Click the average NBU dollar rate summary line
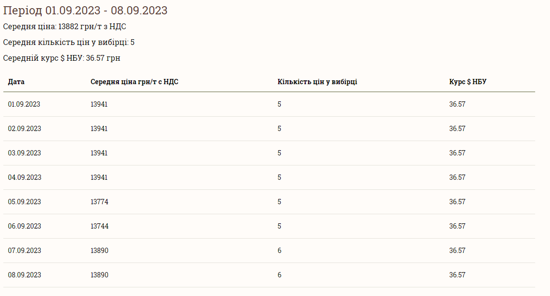 (x=61, y=58)
